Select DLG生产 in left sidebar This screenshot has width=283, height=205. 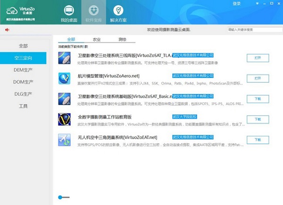(23, 94)
